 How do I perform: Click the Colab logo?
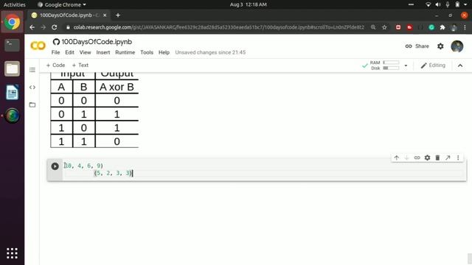[x=38, y=46]
